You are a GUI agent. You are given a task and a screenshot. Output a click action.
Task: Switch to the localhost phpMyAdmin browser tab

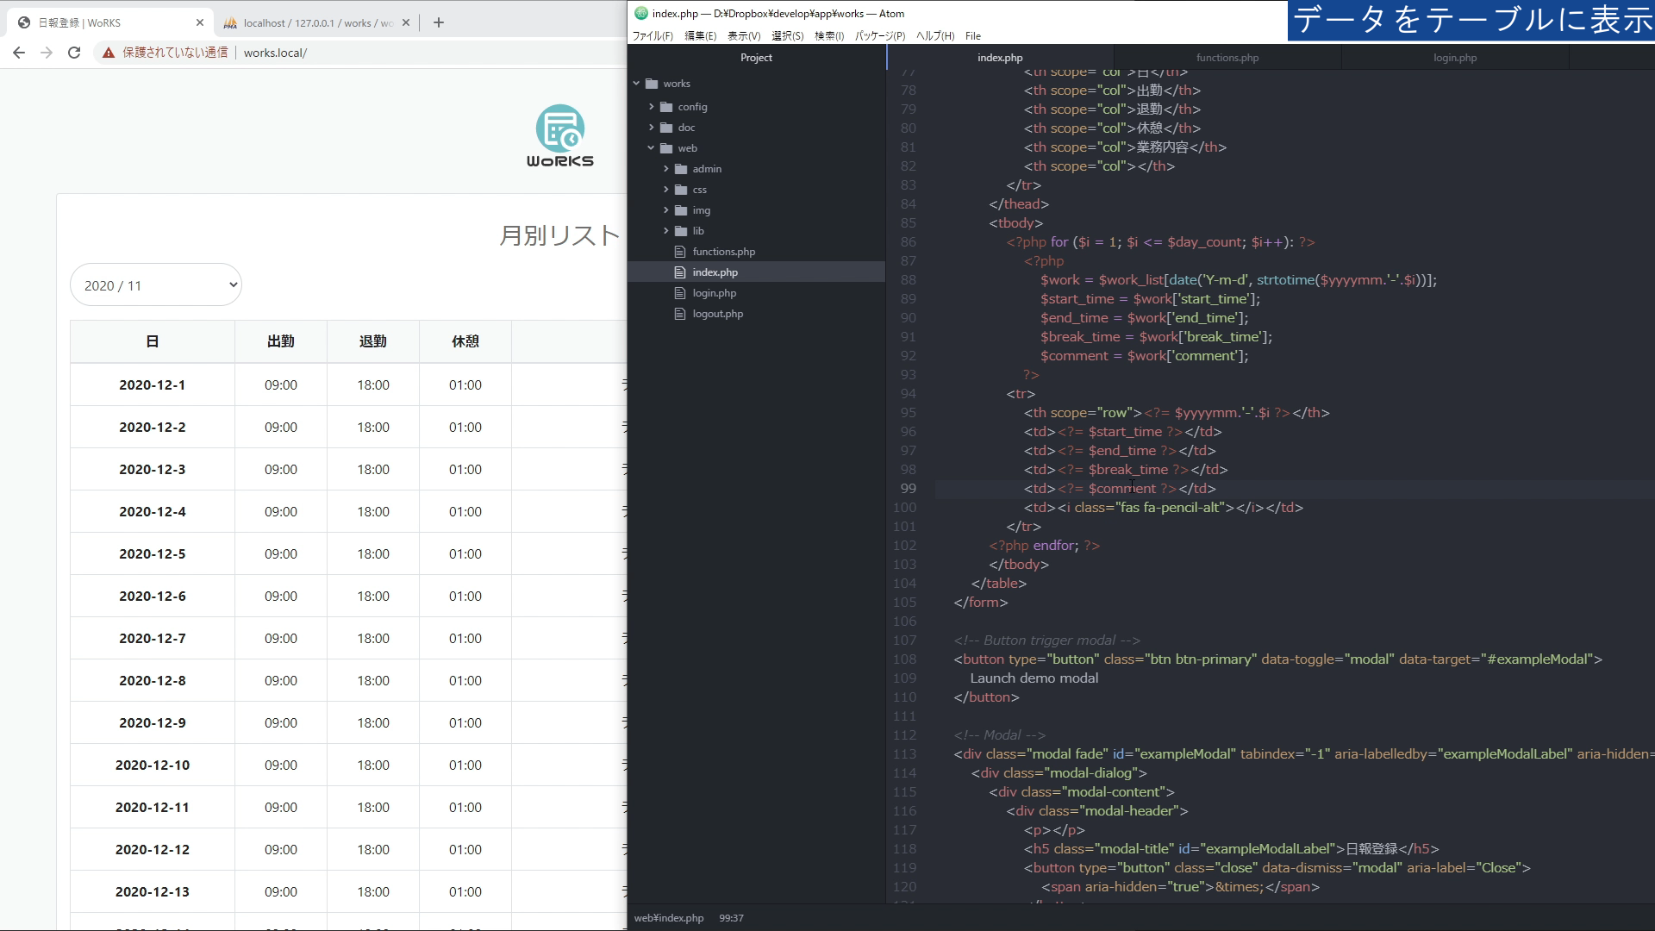[315, 22]
